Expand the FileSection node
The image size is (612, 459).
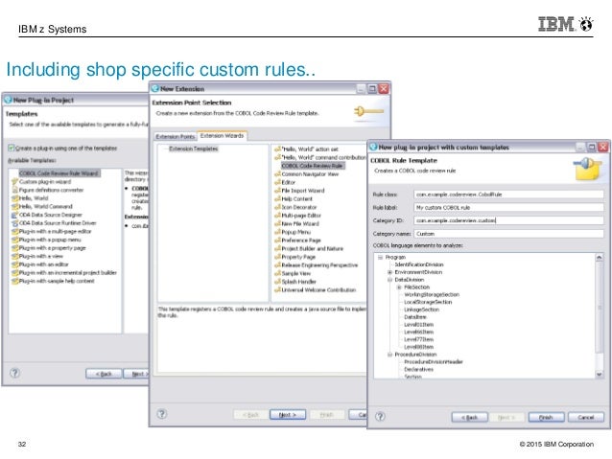[x=399, y=287]
